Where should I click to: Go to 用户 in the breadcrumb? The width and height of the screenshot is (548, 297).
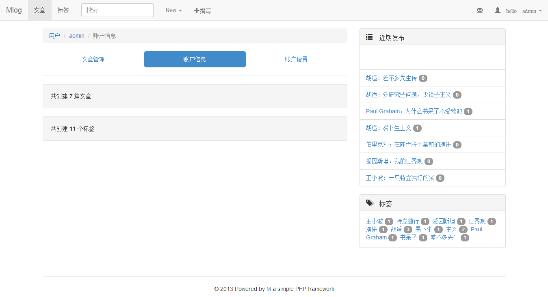click(x=54, y=36)
